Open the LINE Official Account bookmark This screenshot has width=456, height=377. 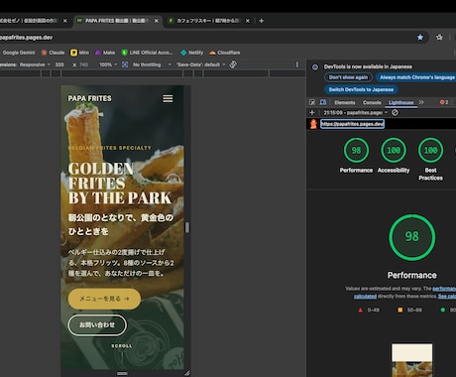click(x=147, y=53)
